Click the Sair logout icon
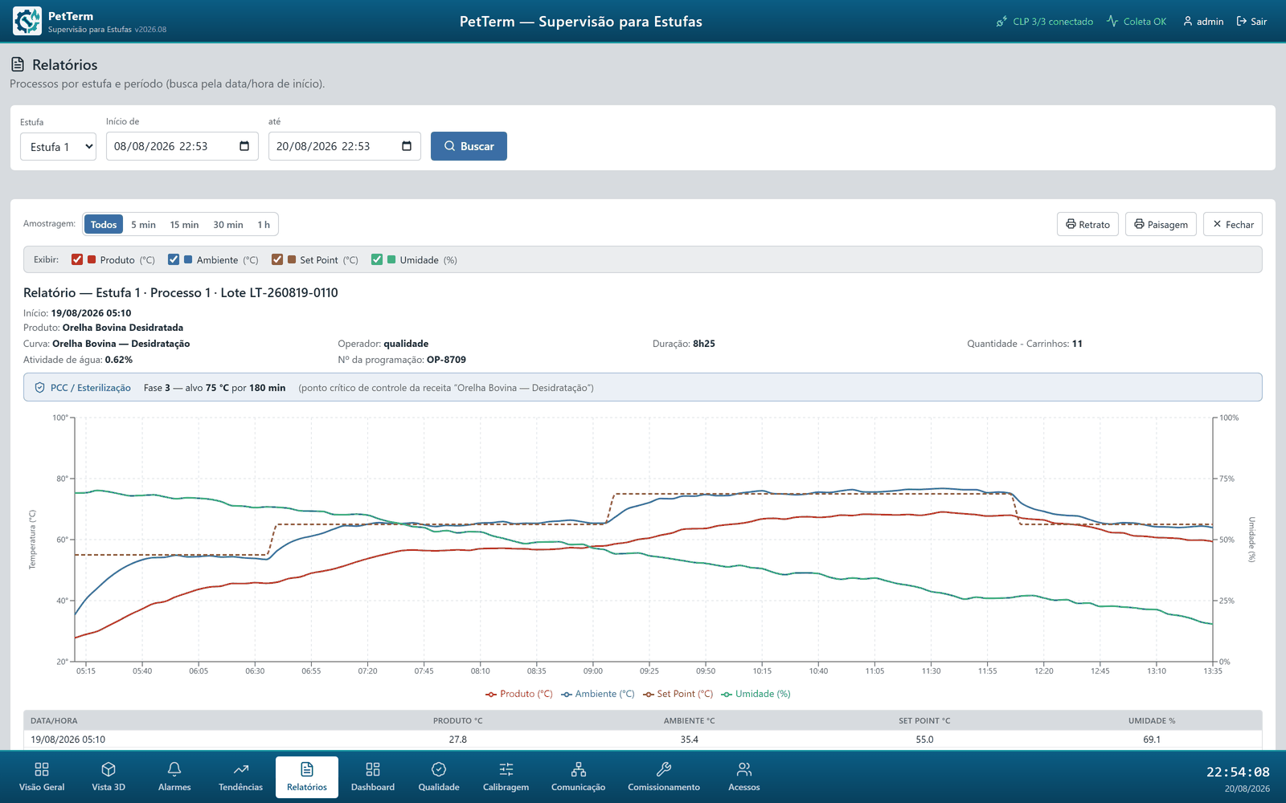1286x803 pixels. coord(1242,22)
